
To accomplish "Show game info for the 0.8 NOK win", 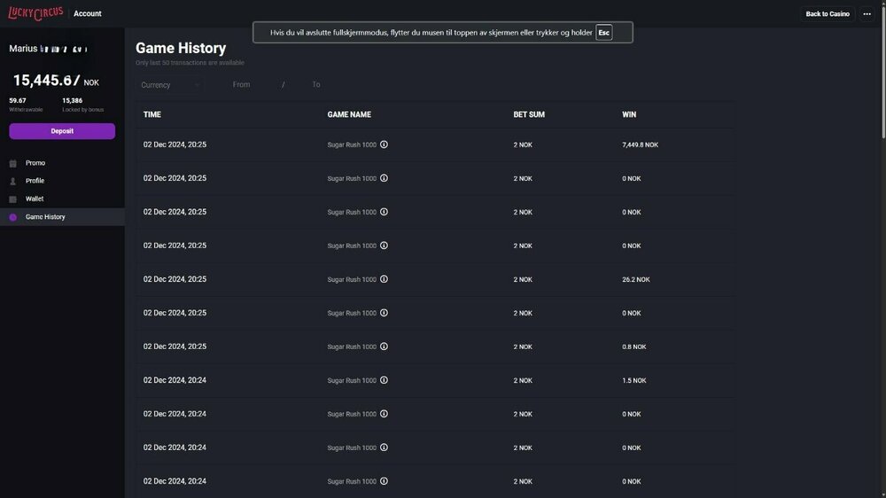I will click(384, 346).
